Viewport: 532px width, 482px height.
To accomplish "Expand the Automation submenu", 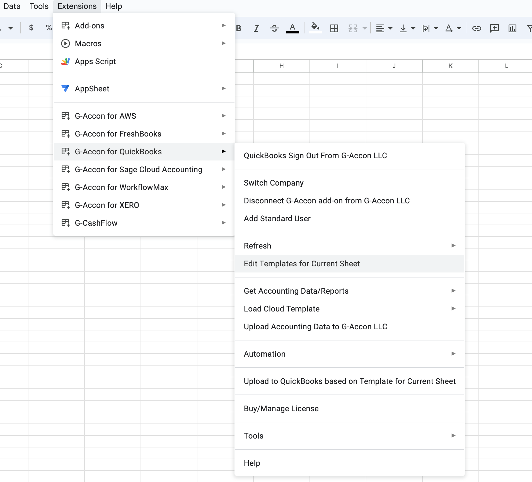I will (350, 354).
